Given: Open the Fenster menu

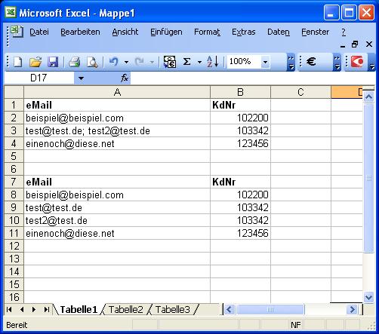Looking at the screenshot, I should (316, 32).
